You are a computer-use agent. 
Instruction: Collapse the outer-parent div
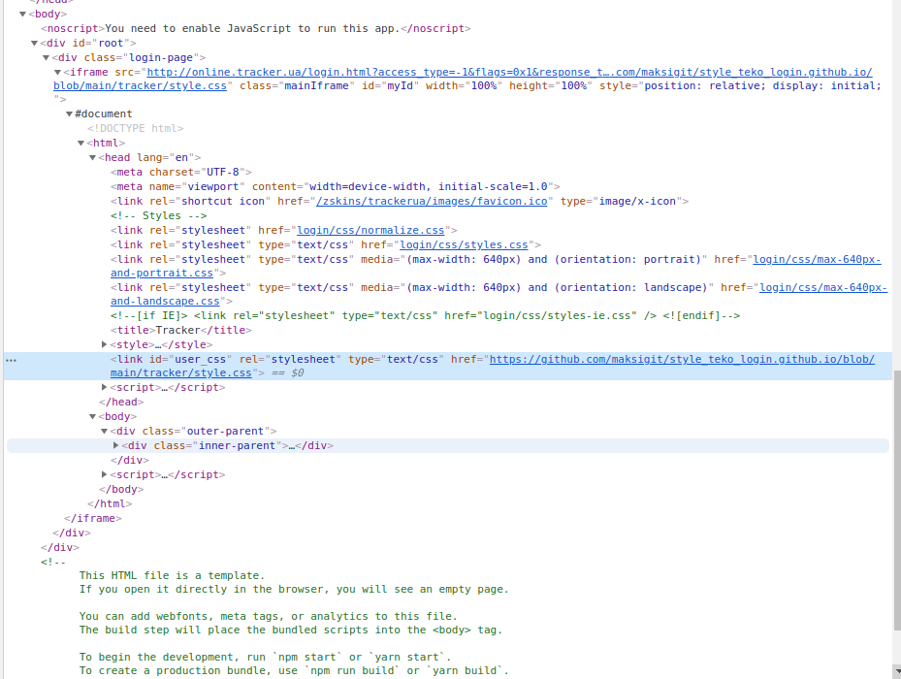pos(105,432)
